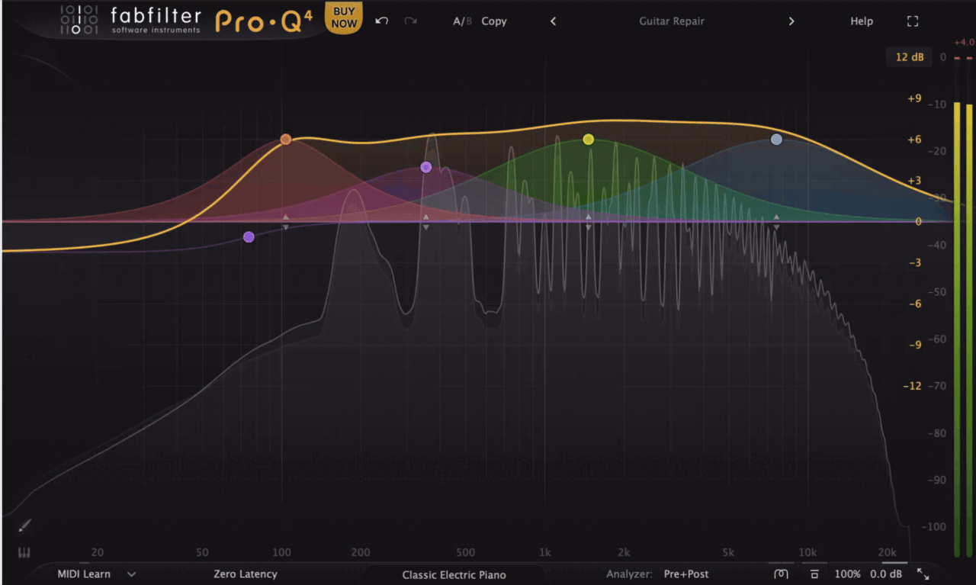Click the 1k frequency axis label
This screenshot has width=976, height=585.
544,552
